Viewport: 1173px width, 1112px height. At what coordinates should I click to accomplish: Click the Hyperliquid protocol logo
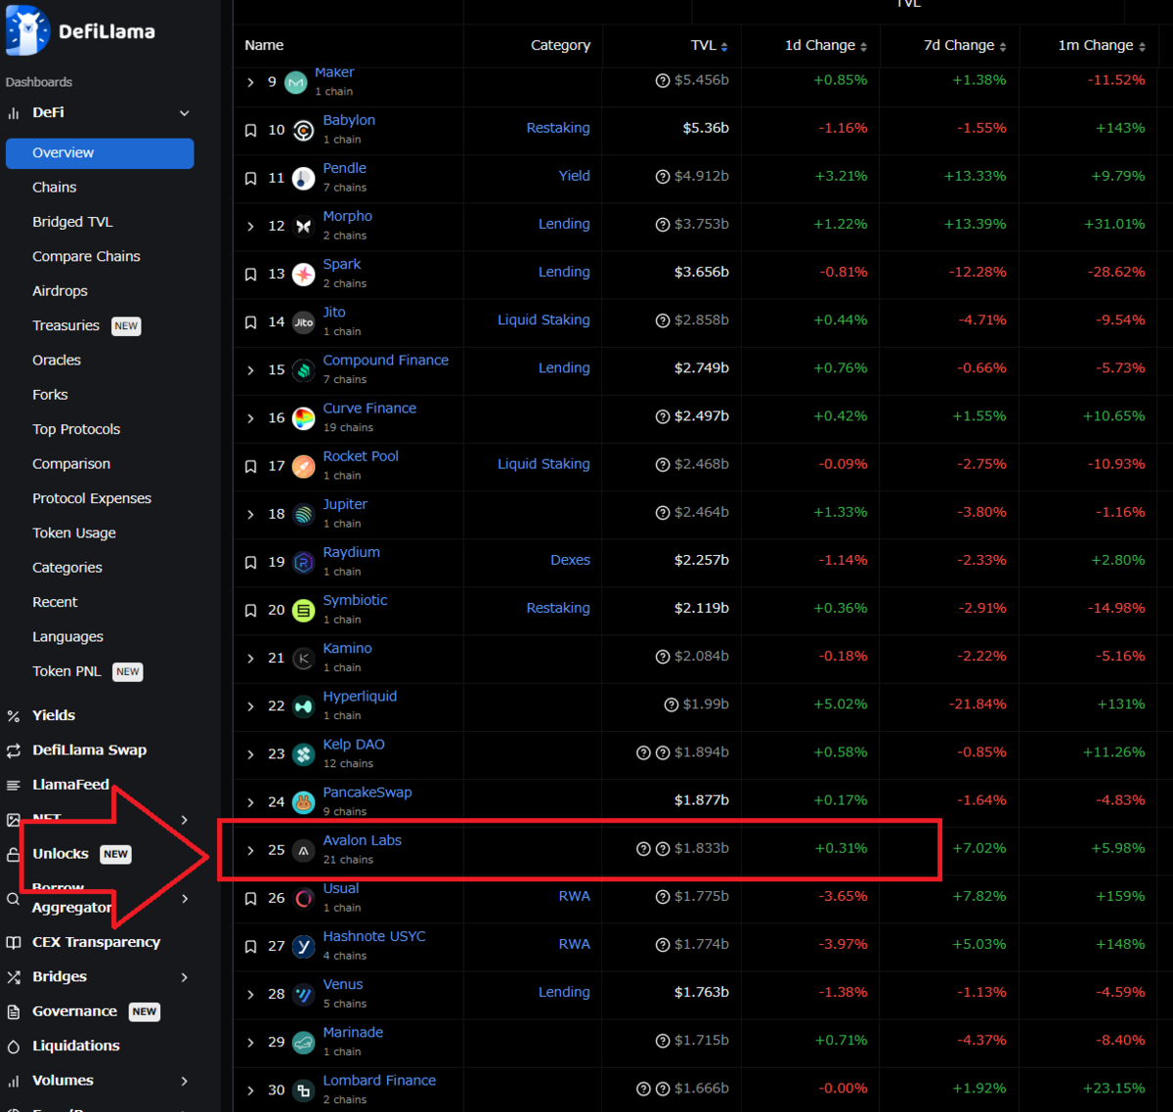pos(304,706)
